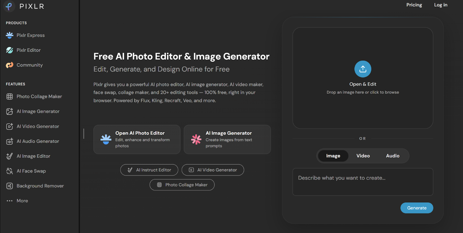Click the Open AI Photo Editor card icon
The height and width of the screenshot is (233, 463).
click(x=106, y=139)
